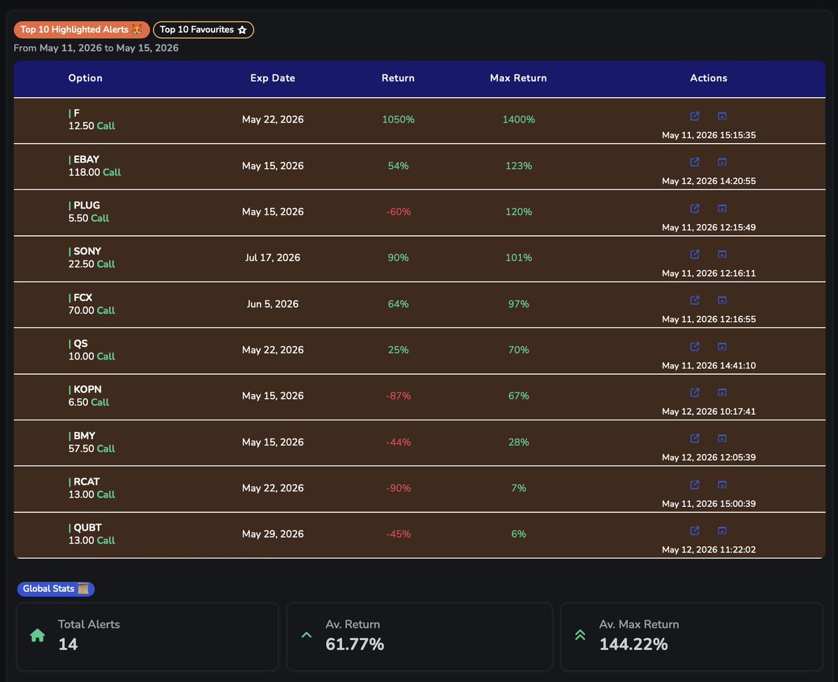This screenshot has height=682, width=838.
Task: Click share-window icon in RCAT row
Action: coord(723,484)
